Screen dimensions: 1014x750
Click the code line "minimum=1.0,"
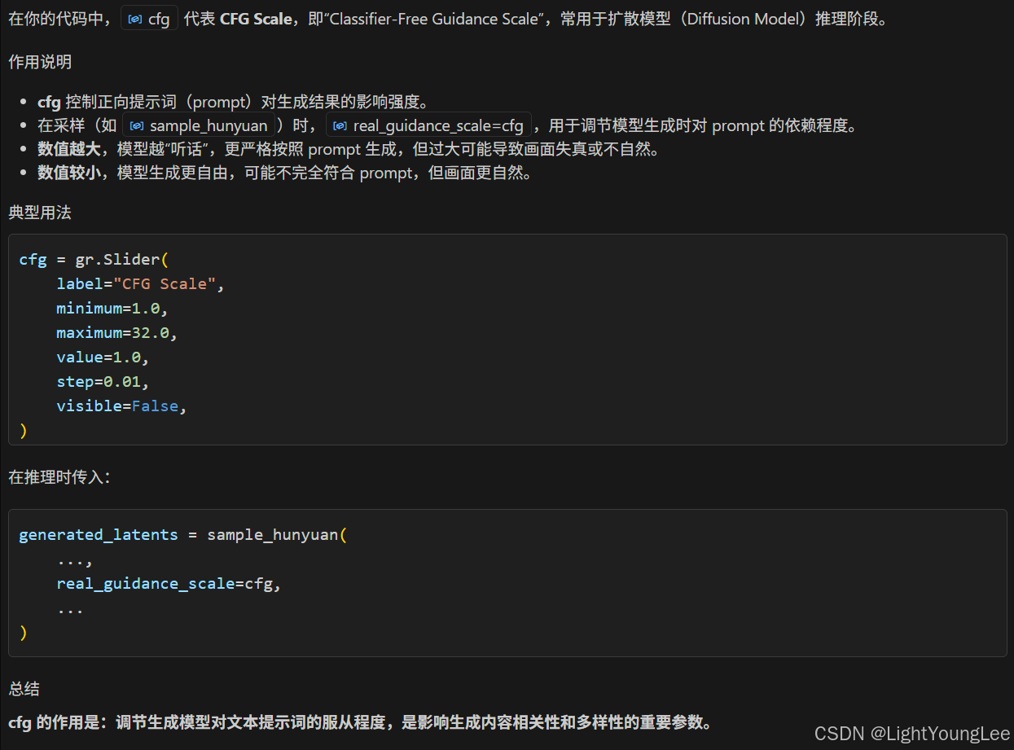click(x=112, y=309)
